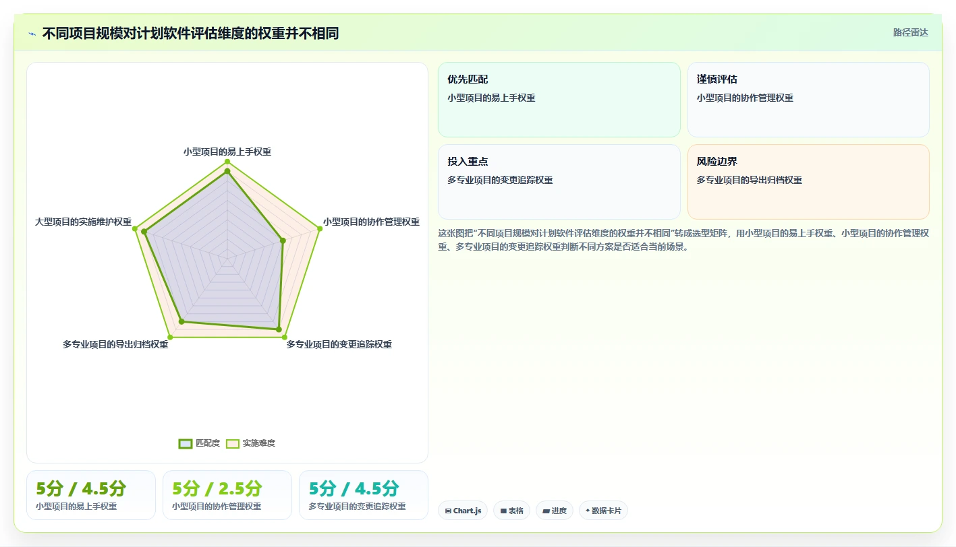Image resolution: width=956 pixels, height=547 pixels.
Task: Click 匹配度 data point on 小型项目的协作管理权重 axis
Action: pos(283,240)
